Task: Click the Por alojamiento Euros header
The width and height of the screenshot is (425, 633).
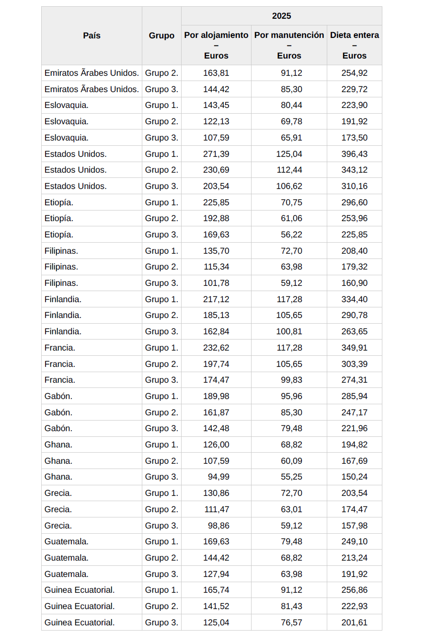Action: pyautogui.click(x=216, y=45)
